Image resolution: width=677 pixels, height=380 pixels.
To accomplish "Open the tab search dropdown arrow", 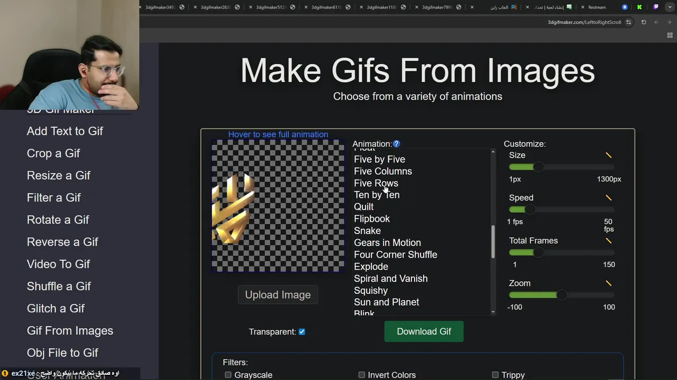I will (x=671, y=7).
